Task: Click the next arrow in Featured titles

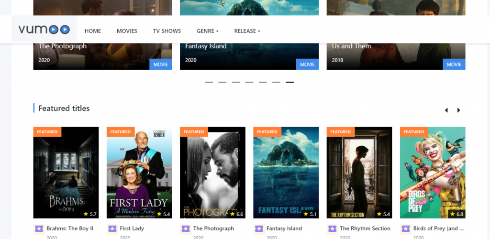Action: tap(458, 110)
